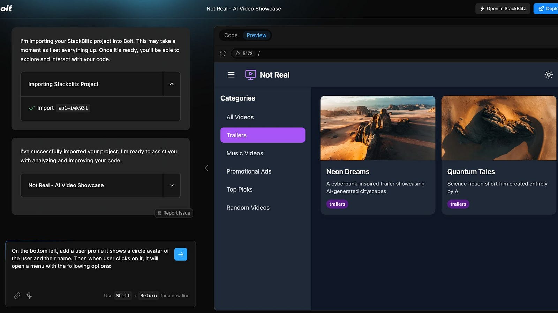Click the project title in the top bar

pos(244,9)
